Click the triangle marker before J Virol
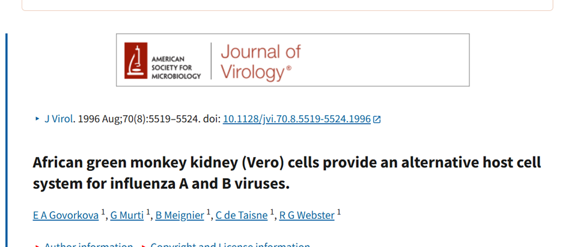 [37, 119]
